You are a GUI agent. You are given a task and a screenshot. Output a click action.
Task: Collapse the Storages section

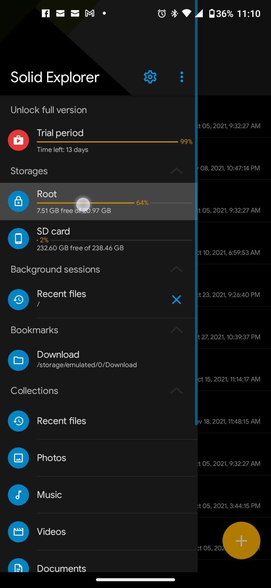(176, 171)
